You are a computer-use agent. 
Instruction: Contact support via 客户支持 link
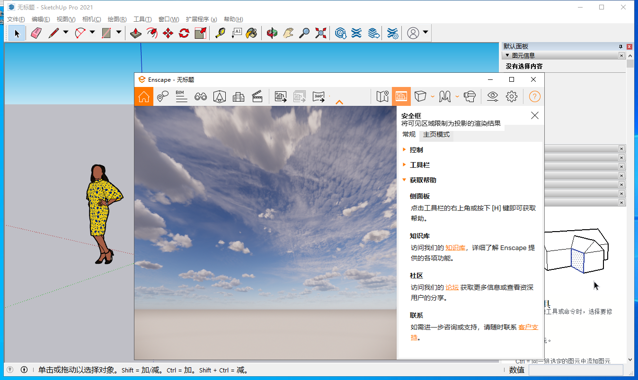(x=527, y=327)
